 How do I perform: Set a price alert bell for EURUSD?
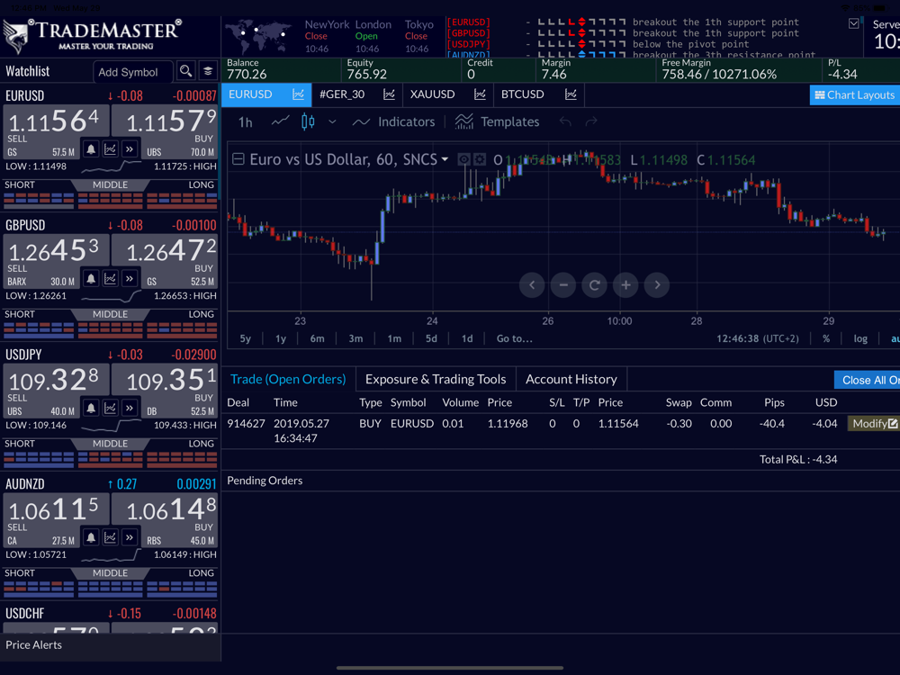[x=91, y=149]
